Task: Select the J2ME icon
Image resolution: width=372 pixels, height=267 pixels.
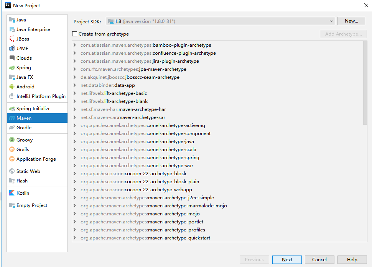Action: tap(12, 48)
